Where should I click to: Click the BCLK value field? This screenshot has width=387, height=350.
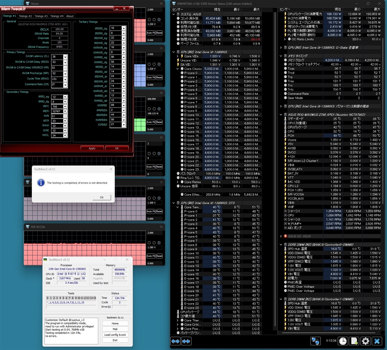(59, 29)
